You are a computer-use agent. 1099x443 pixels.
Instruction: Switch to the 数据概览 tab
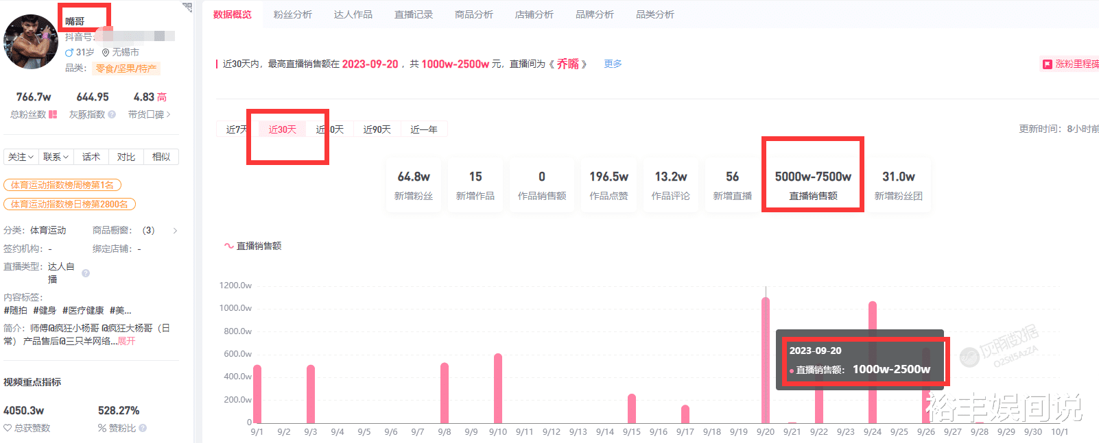click(233, 14)
